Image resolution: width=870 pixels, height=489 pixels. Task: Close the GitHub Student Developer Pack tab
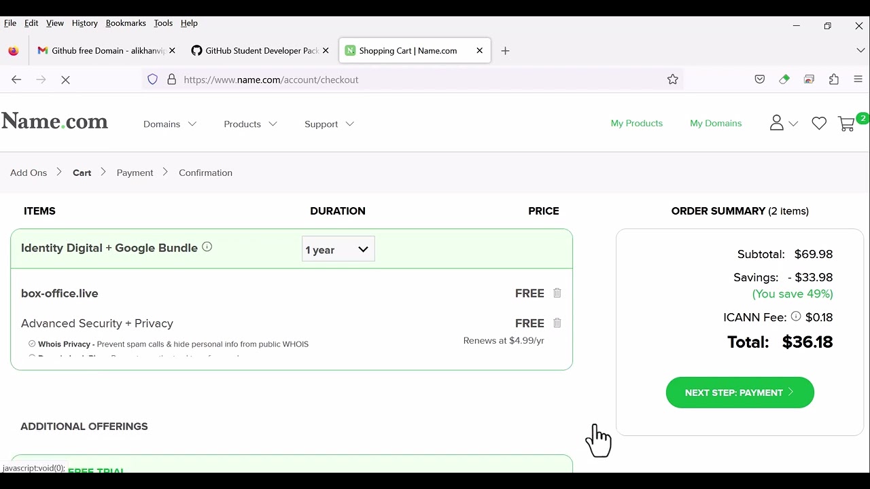pos(326,51)
